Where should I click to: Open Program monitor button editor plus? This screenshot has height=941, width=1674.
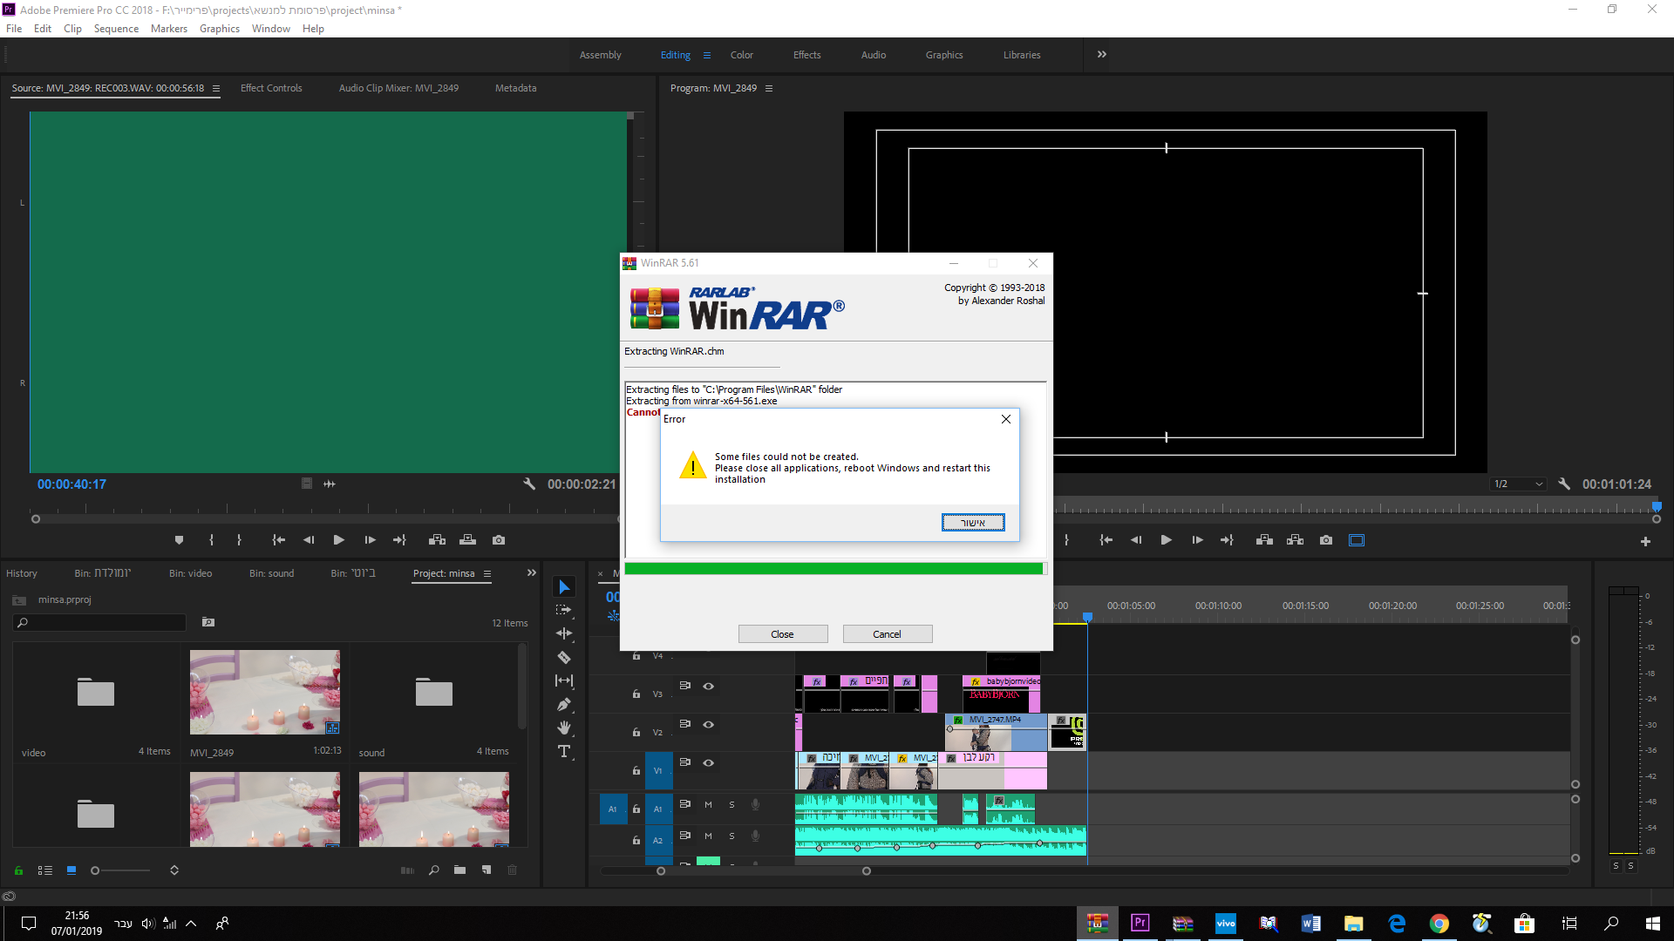1645,541
